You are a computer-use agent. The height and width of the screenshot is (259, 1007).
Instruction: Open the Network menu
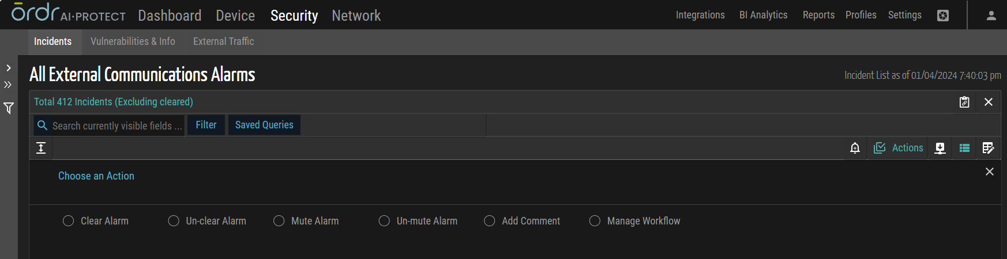click(356, 16)
